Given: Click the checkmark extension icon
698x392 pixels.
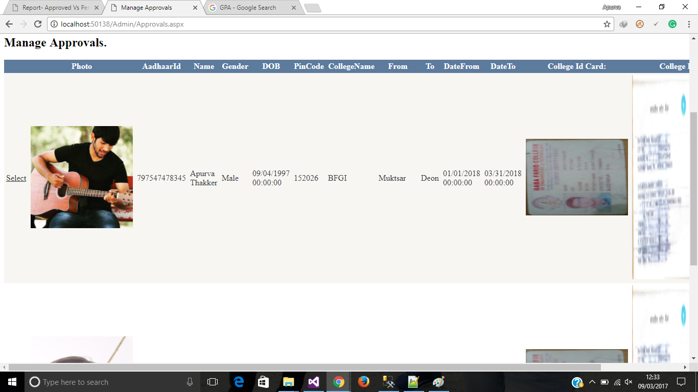Looking at the screenshot, I should pos(656,24).
